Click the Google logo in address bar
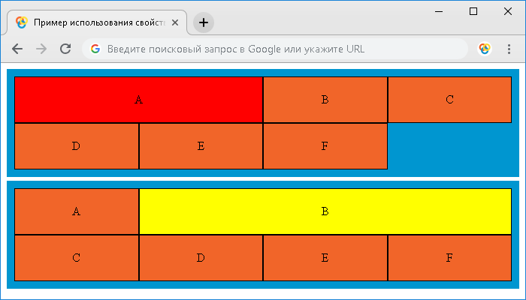The width and height of the screenshot is (526, 300). 95,49
